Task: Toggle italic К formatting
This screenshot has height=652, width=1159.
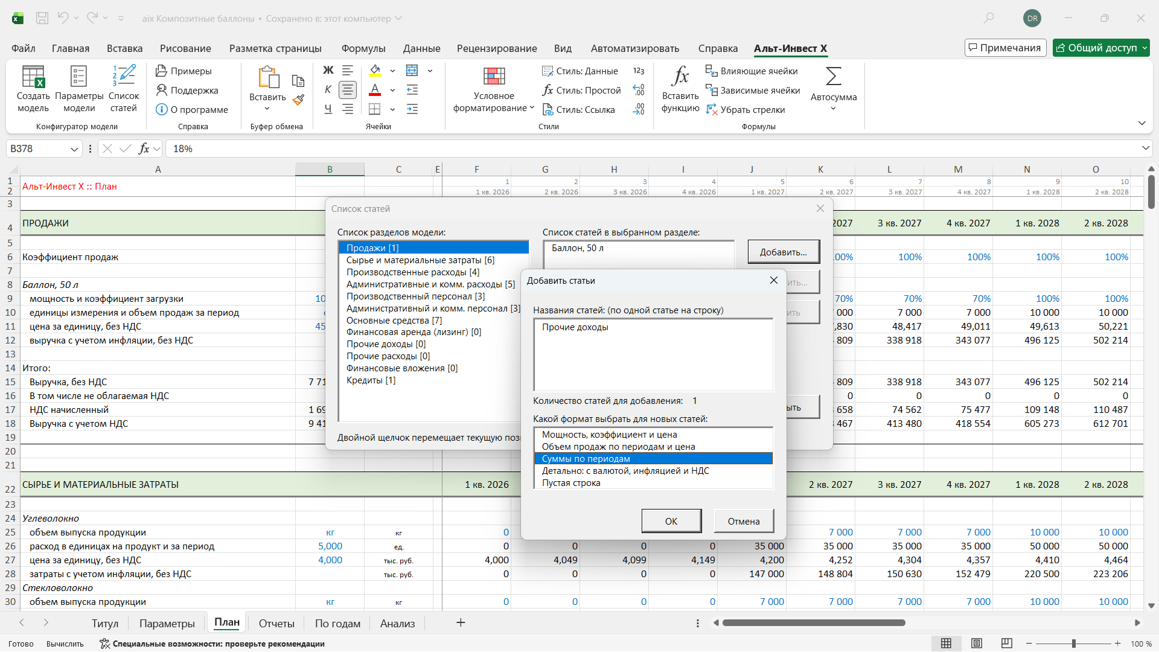Action: [x=328, y=90]
